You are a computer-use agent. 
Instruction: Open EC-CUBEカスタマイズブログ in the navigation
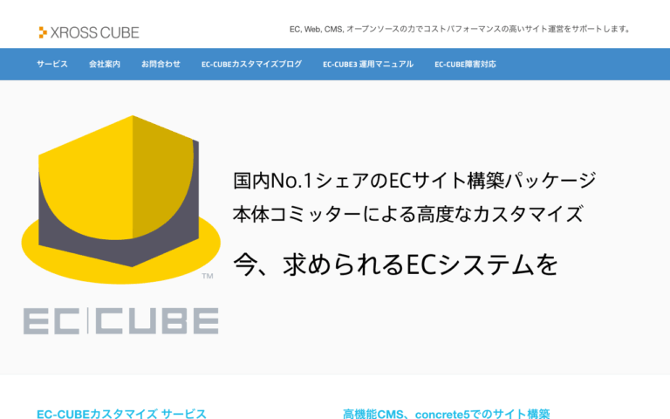pos(251,64)
